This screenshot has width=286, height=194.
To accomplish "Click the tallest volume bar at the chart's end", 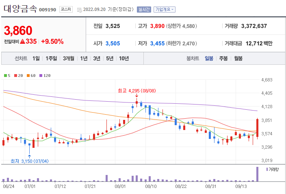I will 258,174.
